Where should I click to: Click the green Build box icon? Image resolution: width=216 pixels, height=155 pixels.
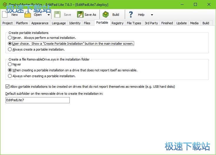pyautogui.click(x=106, y=14)
